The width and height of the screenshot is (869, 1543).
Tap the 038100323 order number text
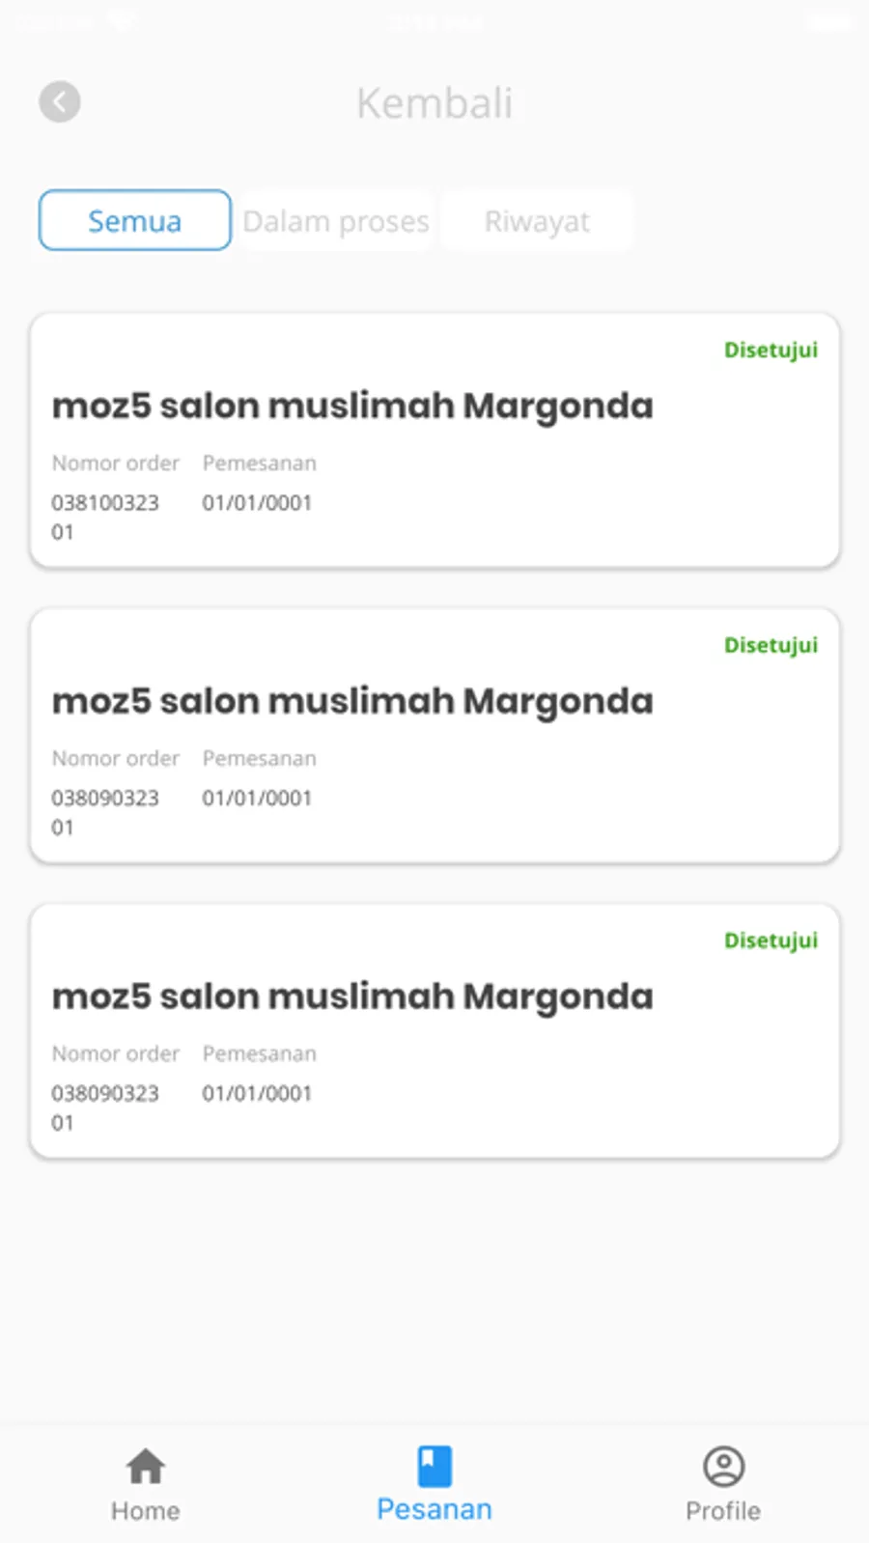click(105, 517)
